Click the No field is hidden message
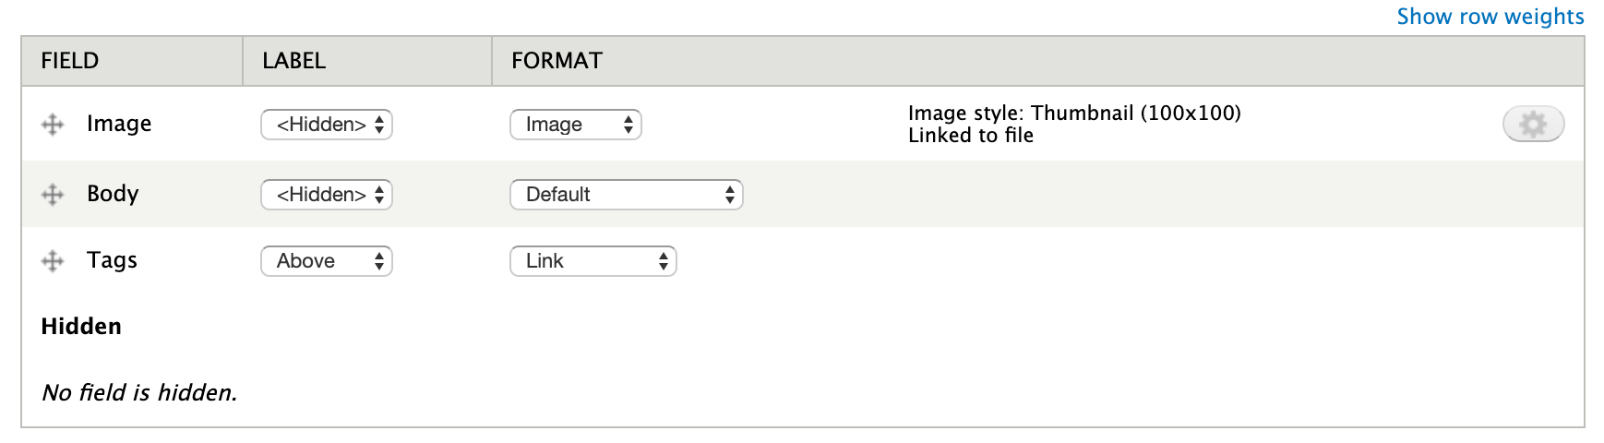 click(x=139, y=393)
